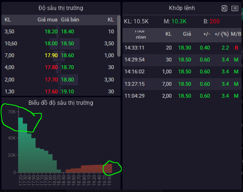The image size is (243, 192).
Task: Select bid price 18.00
Action: coord(51,43)
